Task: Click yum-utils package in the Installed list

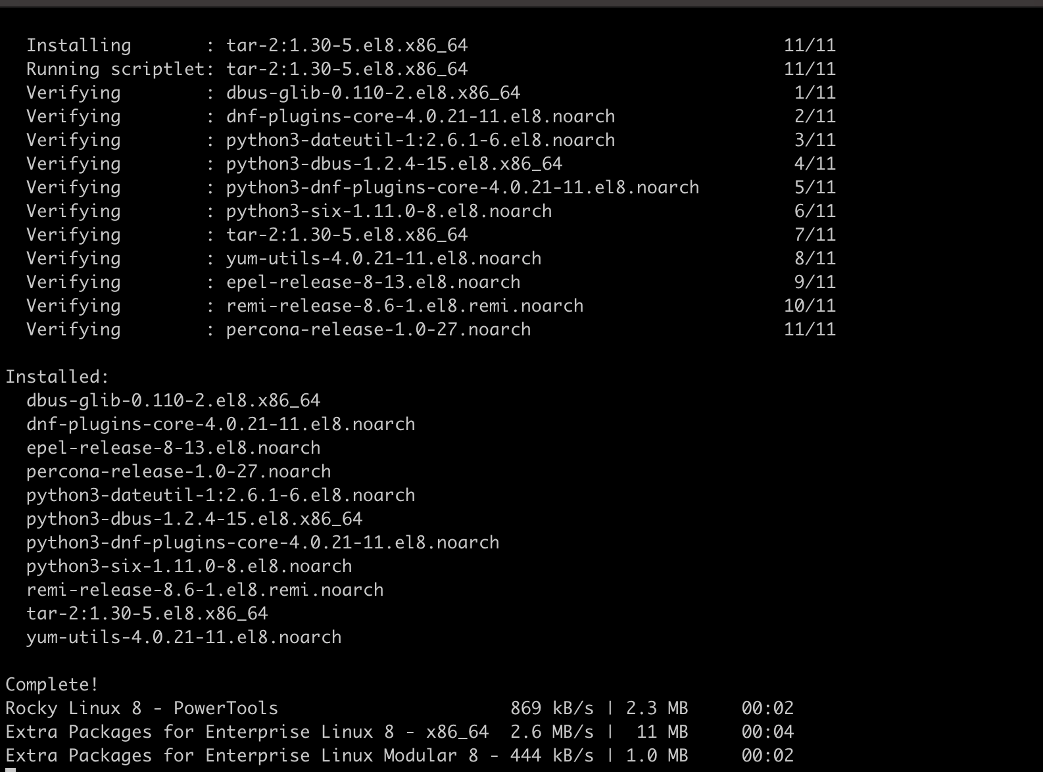Action: tap(183, 637)
